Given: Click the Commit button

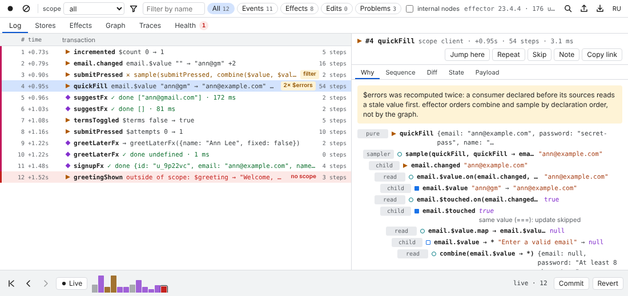Looking at the screenshot, I should click(x=571, y=283).
